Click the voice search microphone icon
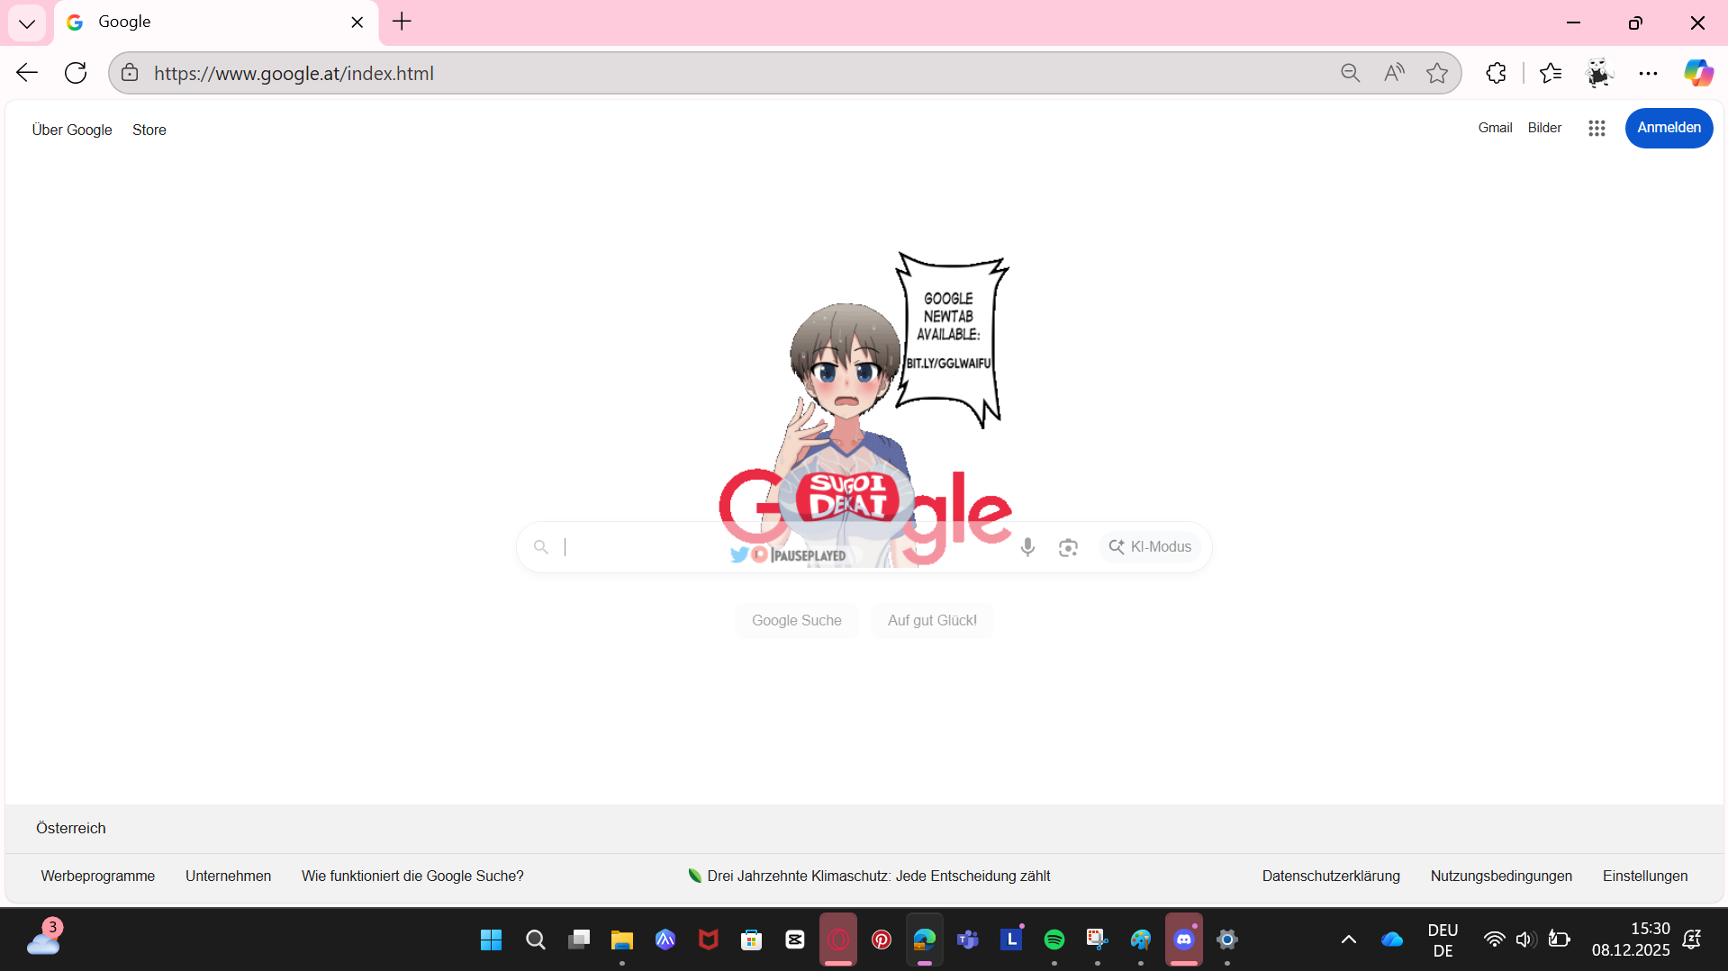1728x971 pixels. [x=1027, y=547]
